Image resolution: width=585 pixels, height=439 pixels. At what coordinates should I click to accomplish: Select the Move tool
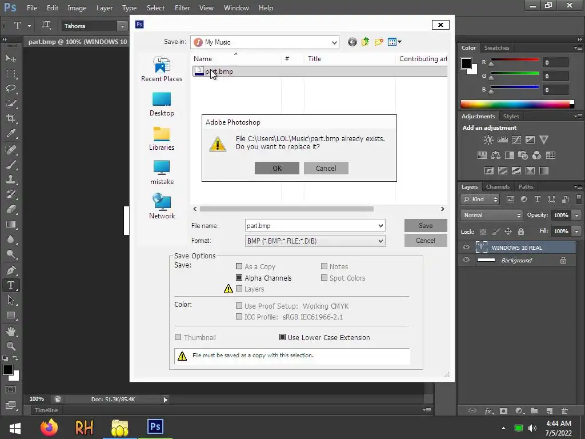(11, 59)
